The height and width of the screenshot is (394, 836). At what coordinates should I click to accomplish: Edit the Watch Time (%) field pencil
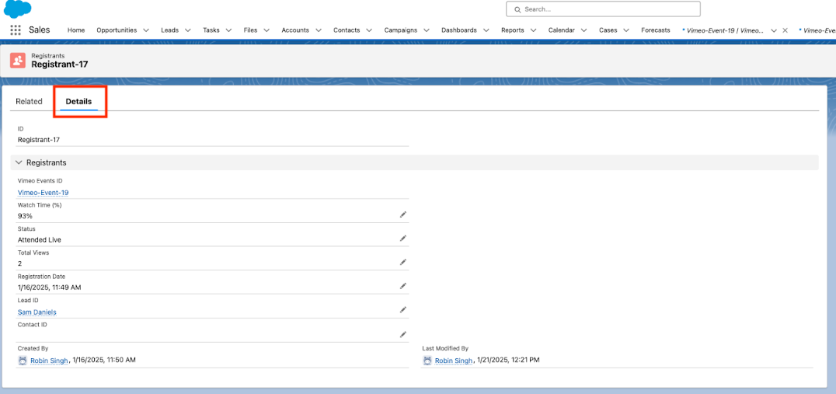tap(403, 214)
